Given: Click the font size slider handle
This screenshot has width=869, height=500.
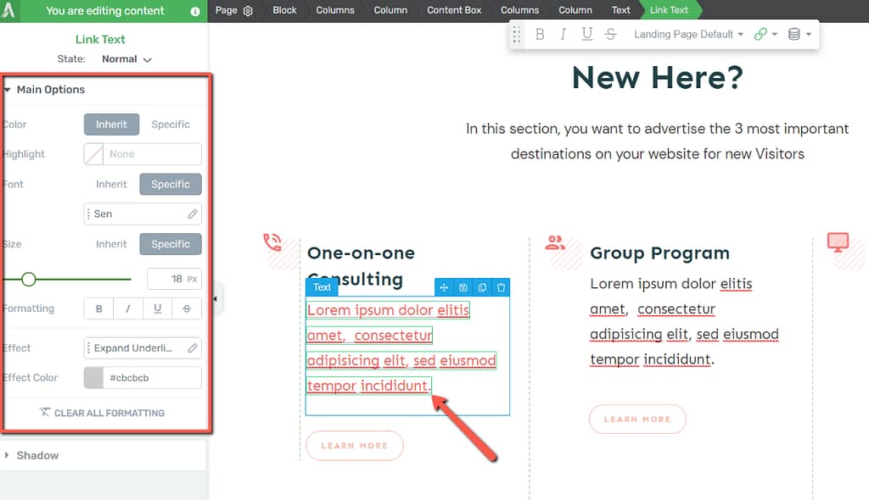Looking at the screenshot, I should [29, 280].
